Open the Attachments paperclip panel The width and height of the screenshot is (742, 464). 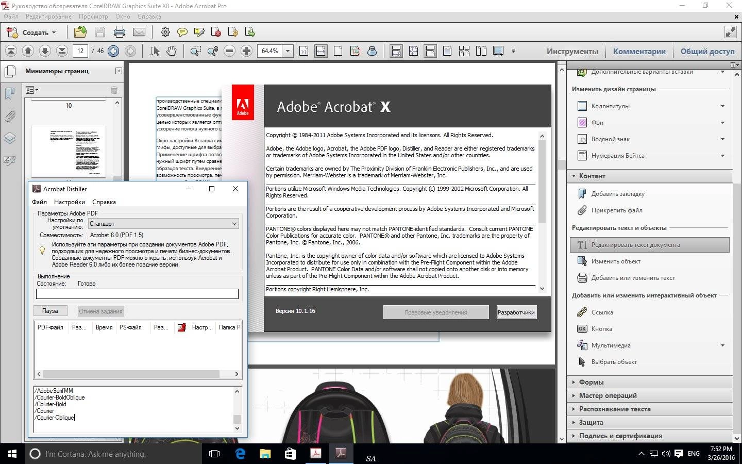click(10, 116)
